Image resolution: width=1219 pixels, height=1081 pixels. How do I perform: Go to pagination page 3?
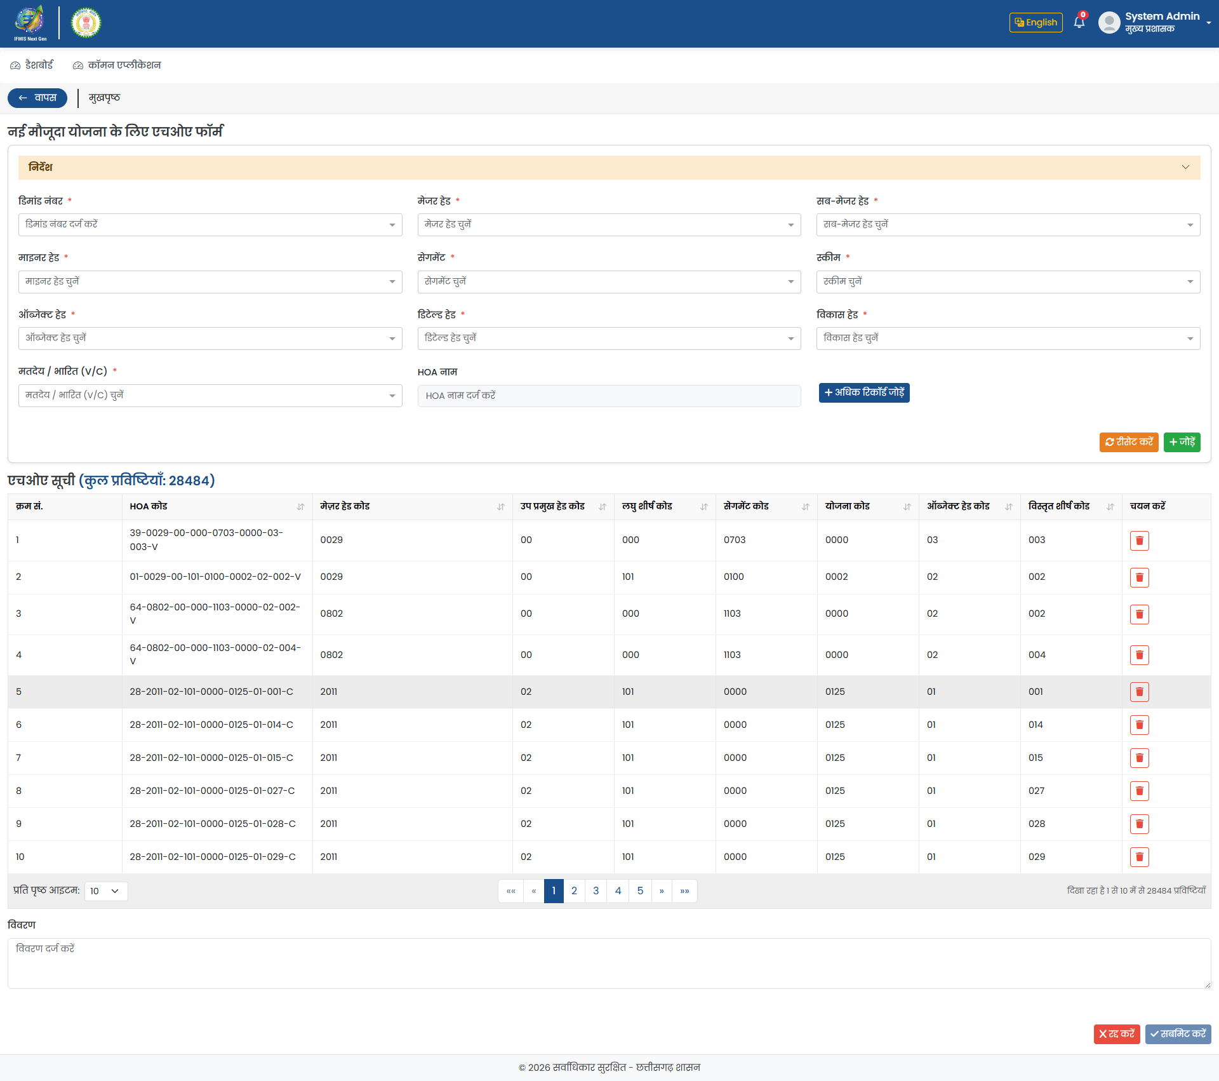(x=596, y=891)
